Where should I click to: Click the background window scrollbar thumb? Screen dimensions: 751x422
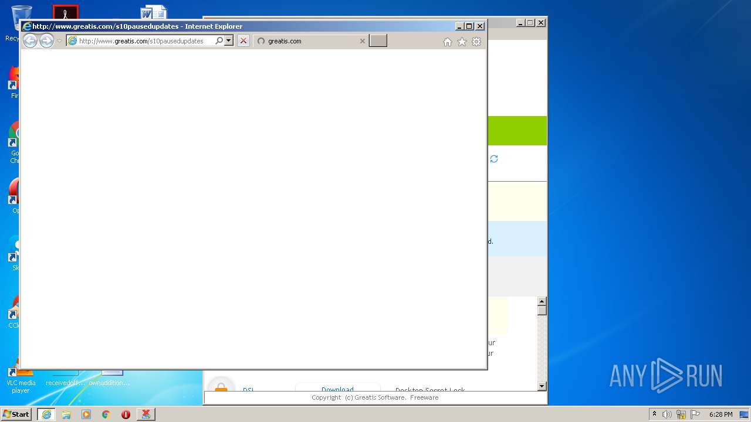point(542,310)
